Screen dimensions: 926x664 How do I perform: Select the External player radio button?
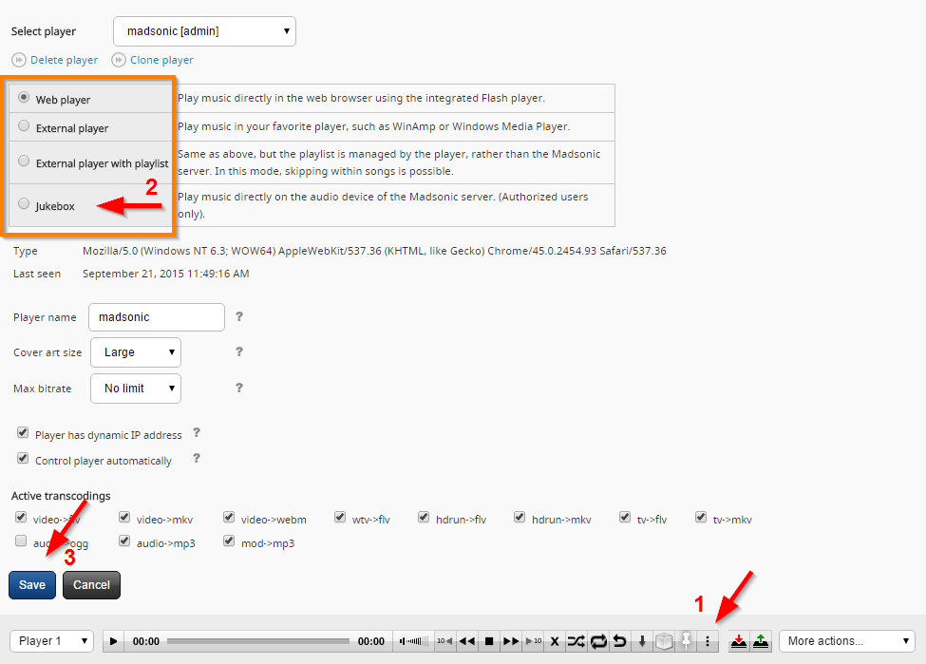click(24, 126)
